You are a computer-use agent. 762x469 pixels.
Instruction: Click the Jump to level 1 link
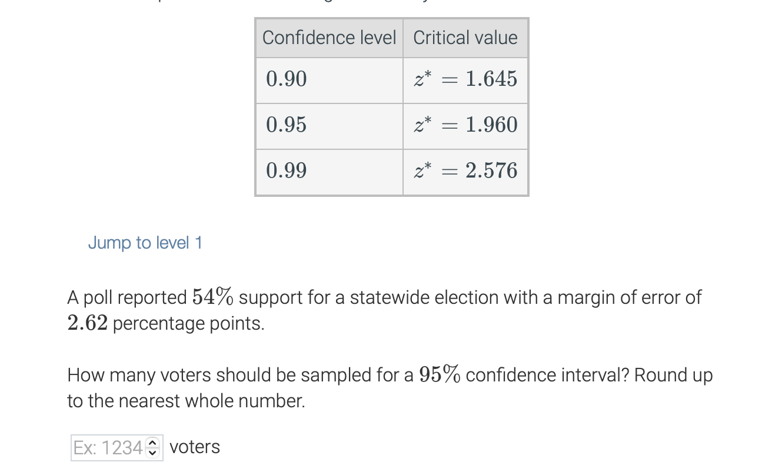145,243
